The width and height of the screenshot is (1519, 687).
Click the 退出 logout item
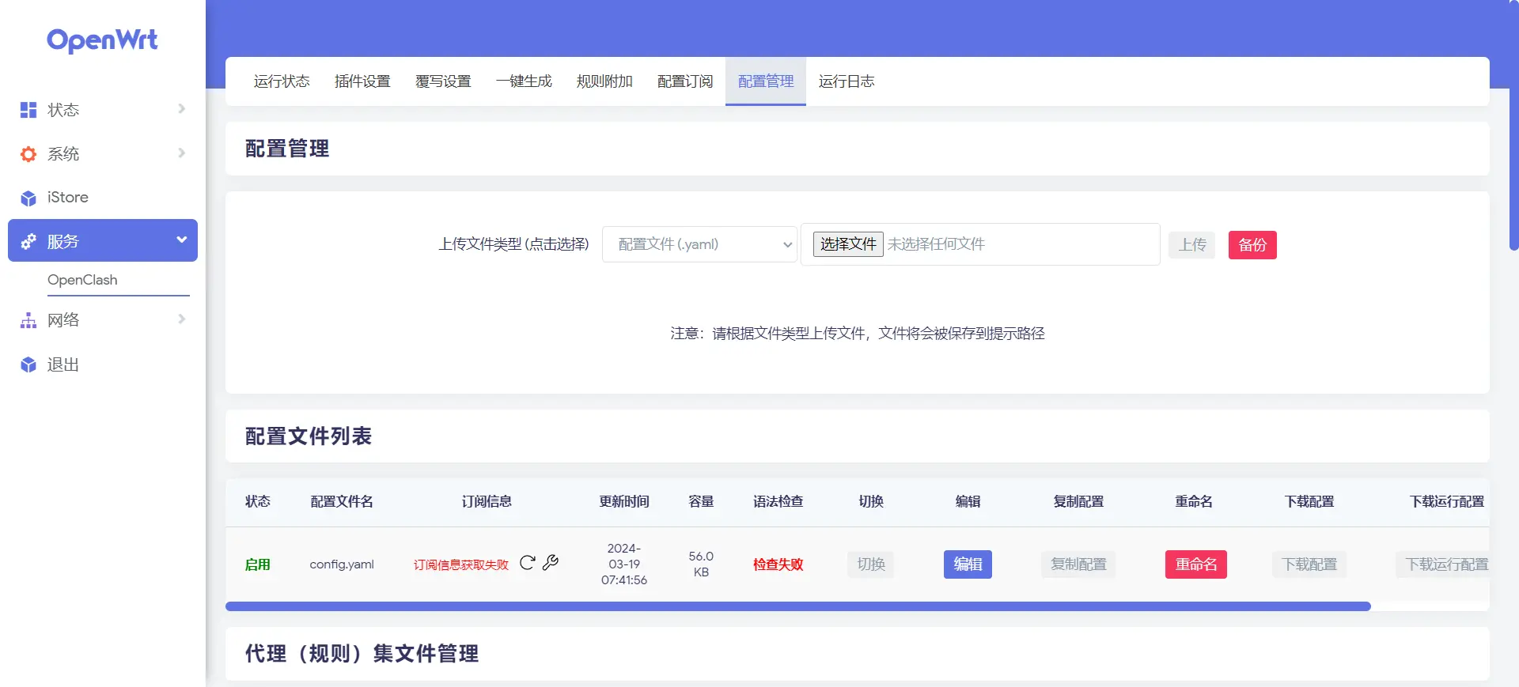(103, 364)
